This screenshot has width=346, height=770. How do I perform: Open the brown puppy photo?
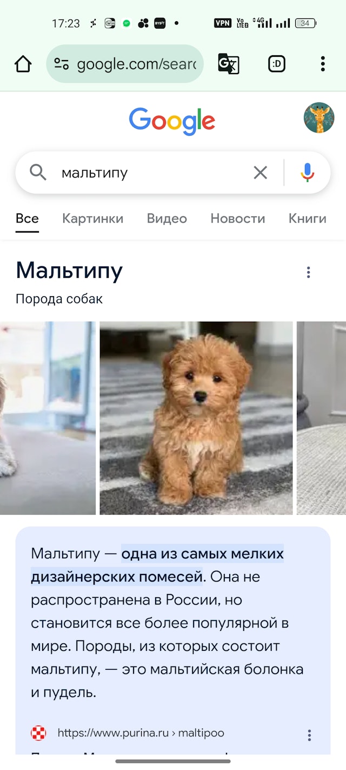click(x=196, y=418)
